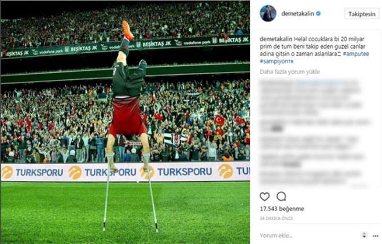Click the handstand athlete's orange boot in photo
Viewport: 382px width, 244px height.
[128, 30]
